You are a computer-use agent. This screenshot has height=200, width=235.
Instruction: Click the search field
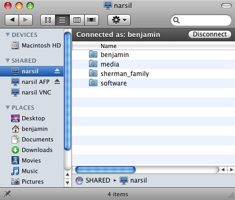[201, 20]
